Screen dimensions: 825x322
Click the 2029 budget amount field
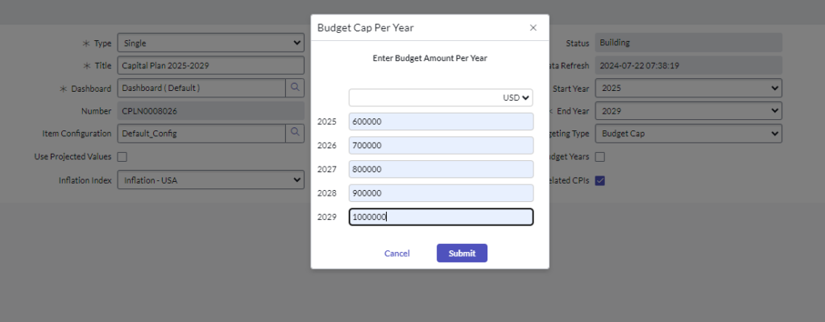coord(441,217)
